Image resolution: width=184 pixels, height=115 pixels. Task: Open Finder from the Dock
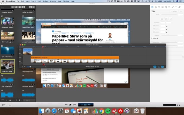(x=41, y=111)
